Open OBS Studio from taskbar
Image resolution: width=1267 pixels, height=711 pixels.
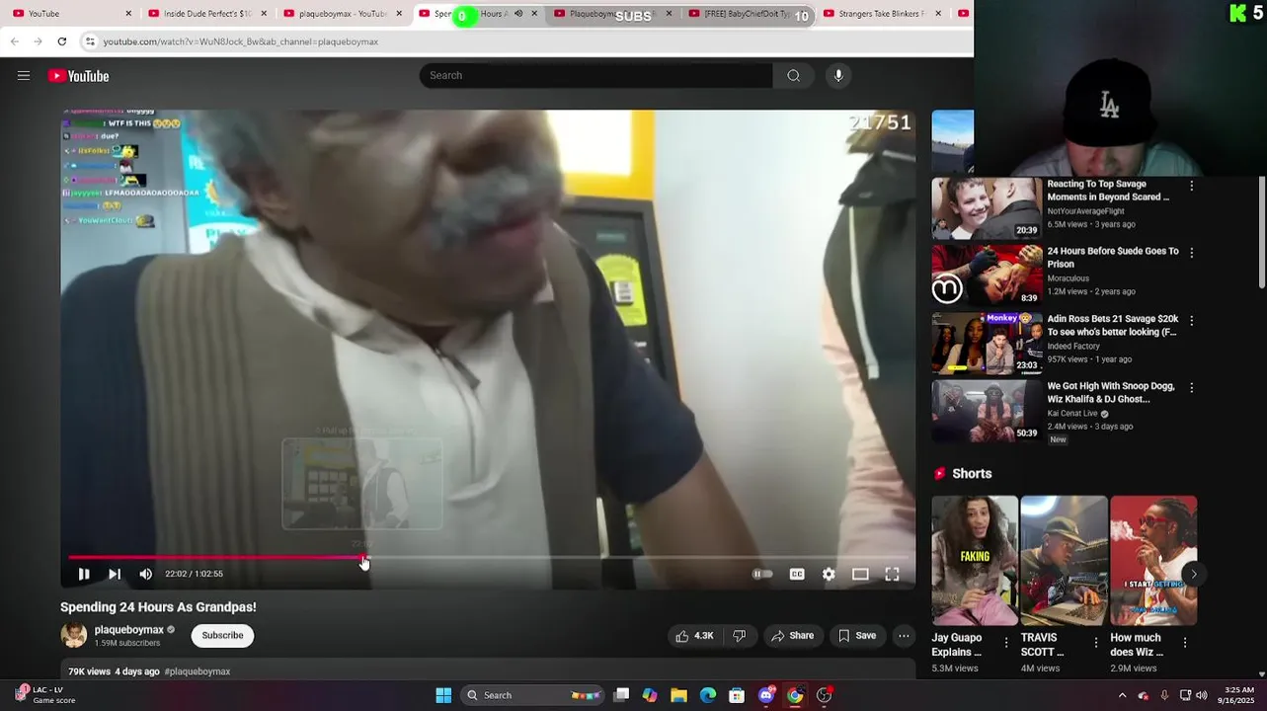[824, 695]
